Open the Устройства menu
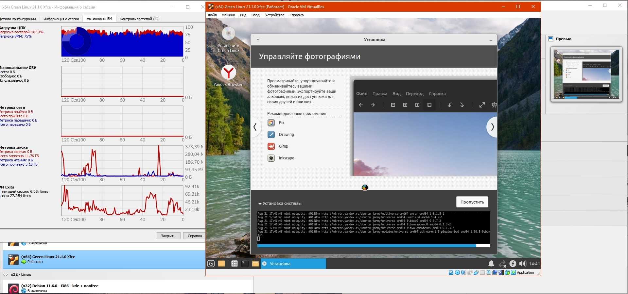 pyautogui.click(x=275, y=15)
